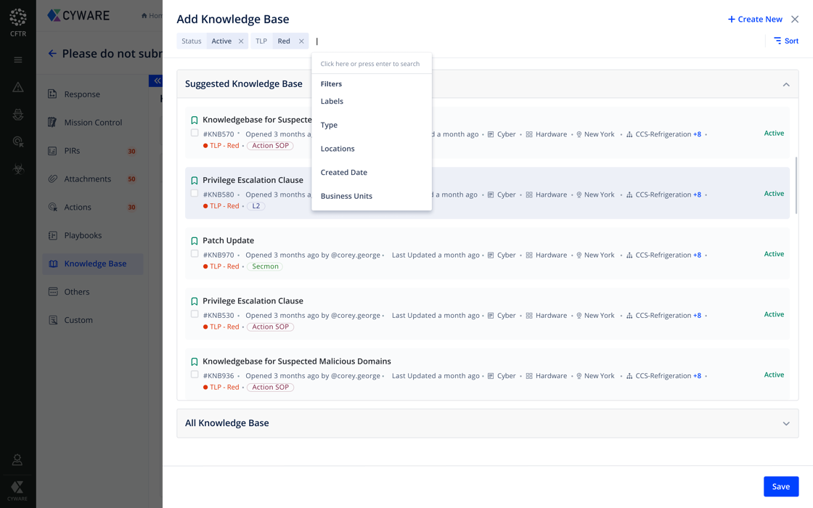
Task: Click the alert triangle icon in left rail
Action: (x=18, y=88)
